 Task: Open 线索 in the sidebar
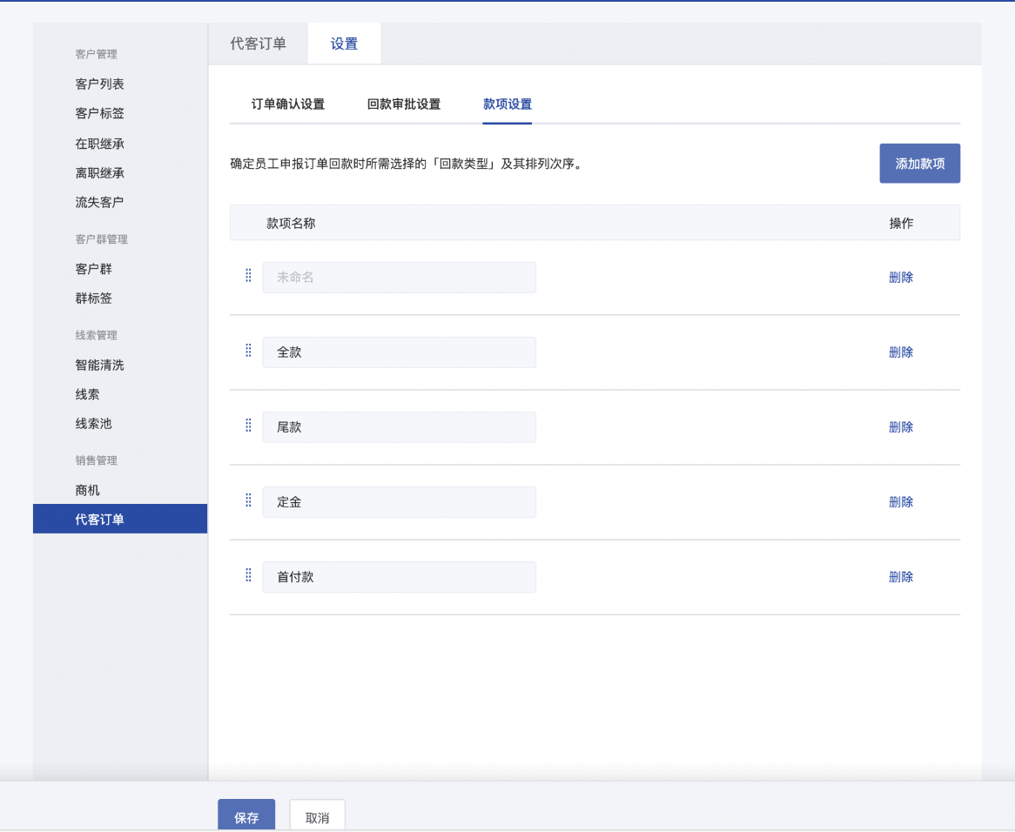pos(87,394)
